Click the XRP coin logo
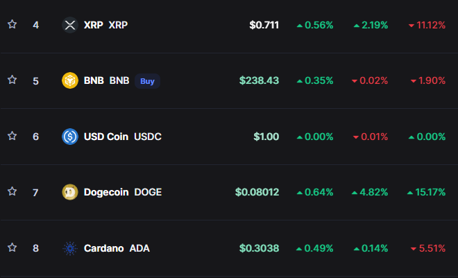Screen dimensions: 458x278 point(70,25)
